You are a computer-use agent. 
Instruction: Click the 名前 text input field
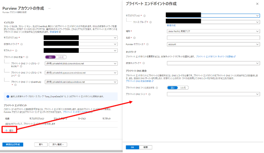pos(213,38)
